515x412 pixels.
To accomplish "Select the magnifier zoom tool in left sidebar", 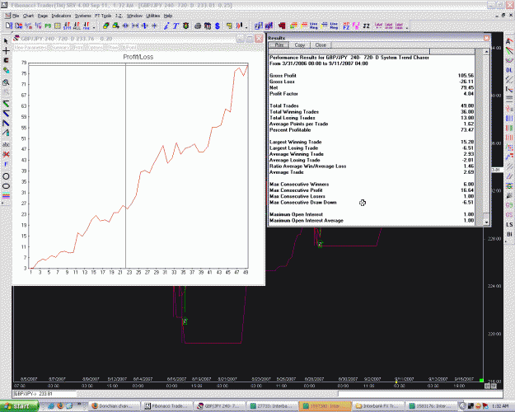I will pyautogui.click(x=6, y=82).
